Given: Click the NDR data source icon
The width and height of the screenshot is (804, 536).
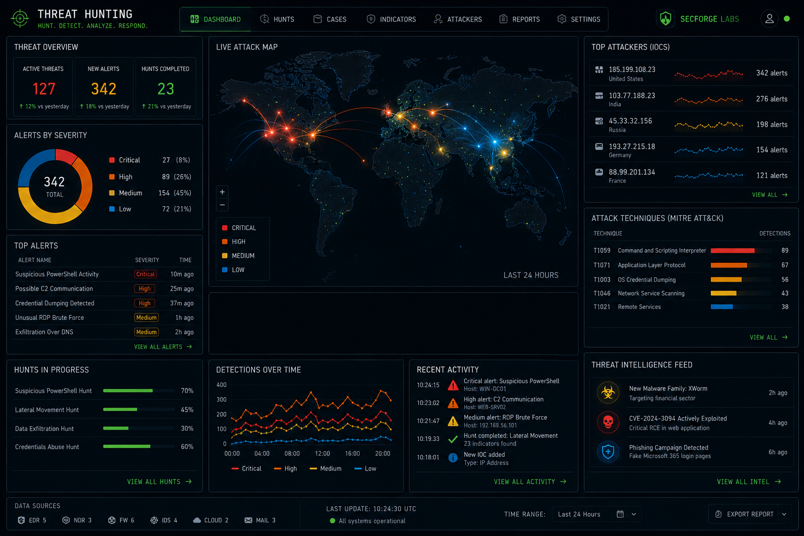Looking at the screenshot, I should pos(66,520).
